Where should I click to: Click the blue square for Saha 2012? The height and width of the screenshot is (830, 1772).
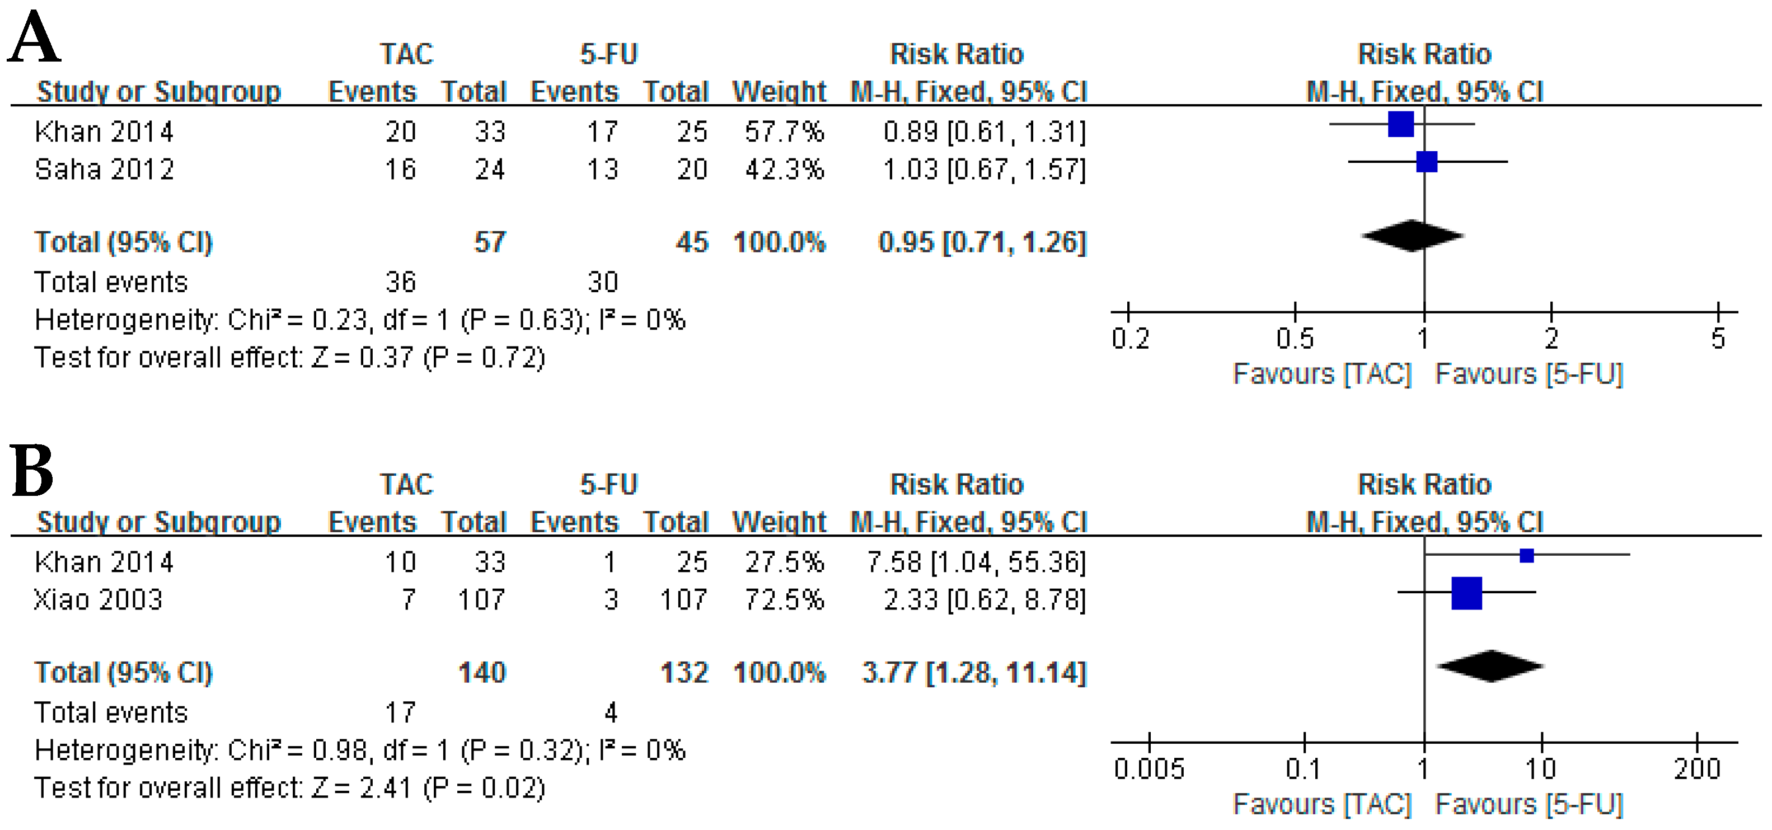click(1427, 162)
